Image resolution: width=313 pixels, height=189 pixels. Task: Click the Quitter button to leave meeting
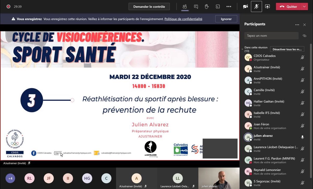tap(288, 7)
